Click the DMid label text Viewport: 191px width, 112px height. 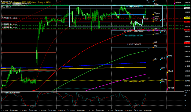[156, 19]
